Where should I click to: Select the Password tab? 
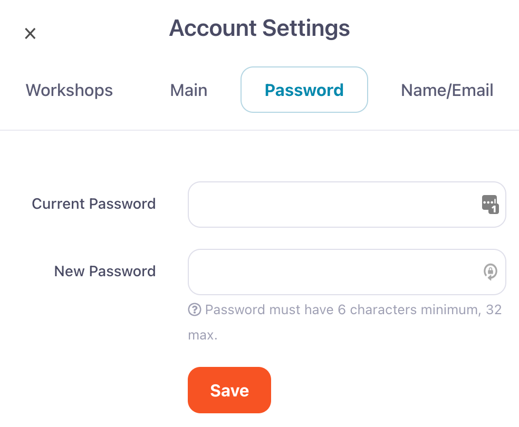pyautogui.click(x=304, y=90)
